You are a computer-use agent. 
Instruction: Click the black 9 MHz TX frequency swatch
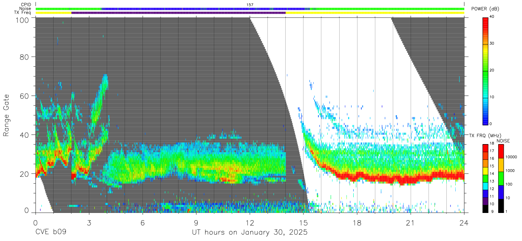pyautogui.click(x=486, y=209)
